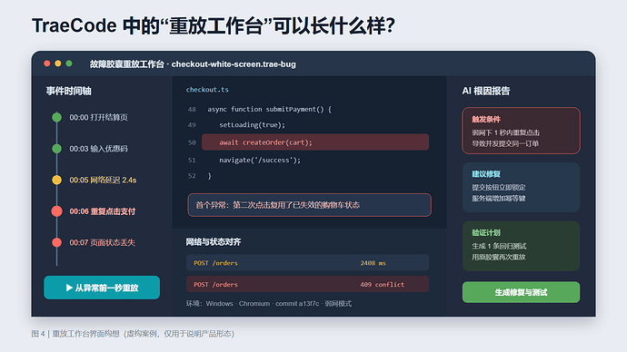
Task: Click the AI 根因报告 panel heading
Action: pos(486,91)
